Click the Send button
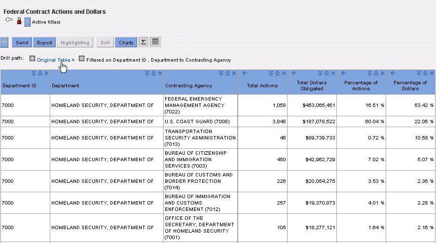This screenshot has height=243, width=436. [22, 42]
